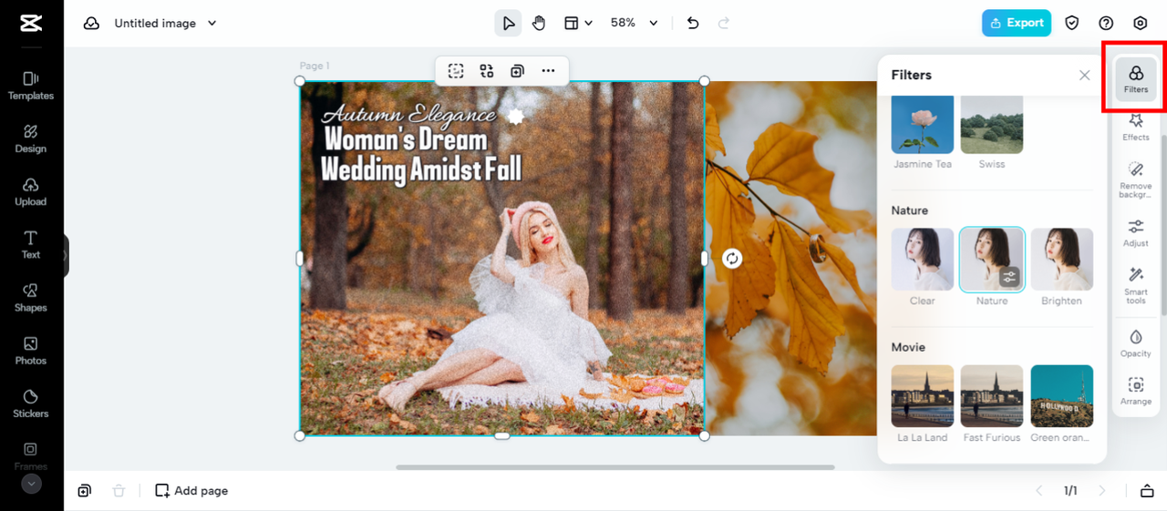Screen dimensions: 1167x511
Task: Close the Filters panel
Action: point(1084,76)
